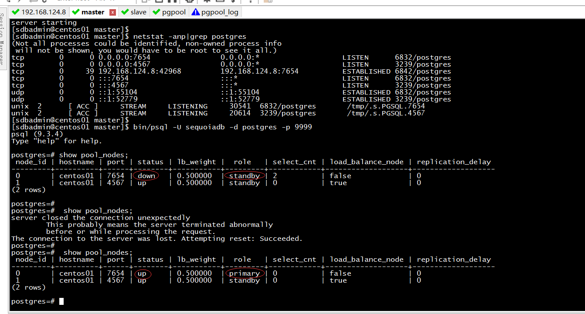Switch to the pgpool_log tab
Viewport: 585px width, 314px height.
click(220, 12)
